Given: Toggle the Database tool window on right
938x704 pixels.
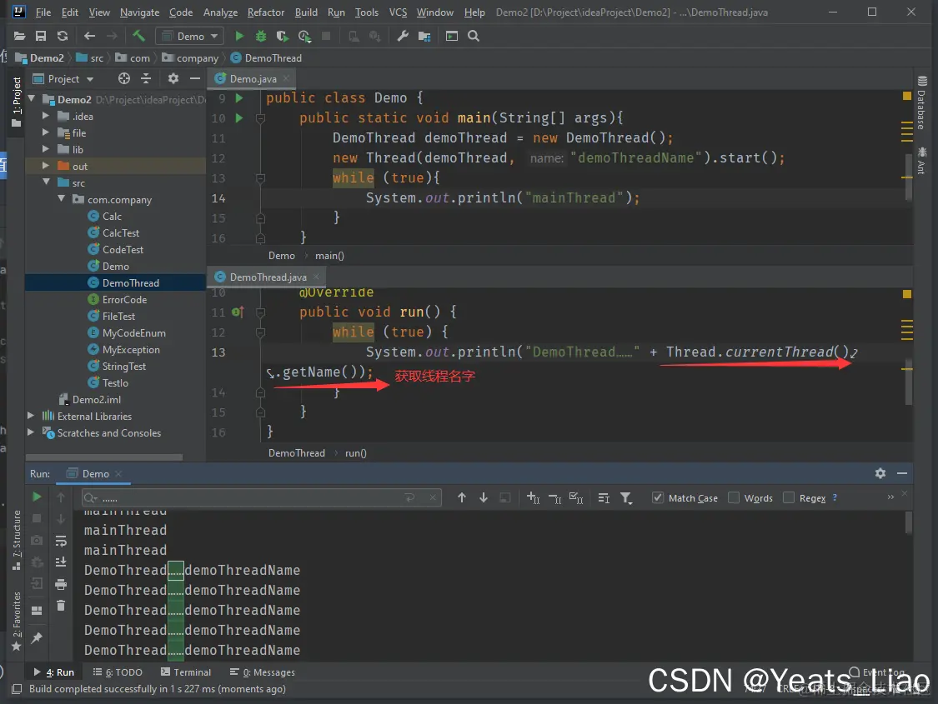Looking at the screenshot, I should [921, 102].
